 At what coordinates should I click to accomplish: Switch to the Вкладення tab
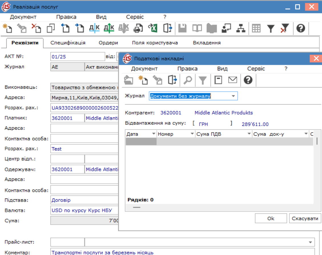pos(207,43)
